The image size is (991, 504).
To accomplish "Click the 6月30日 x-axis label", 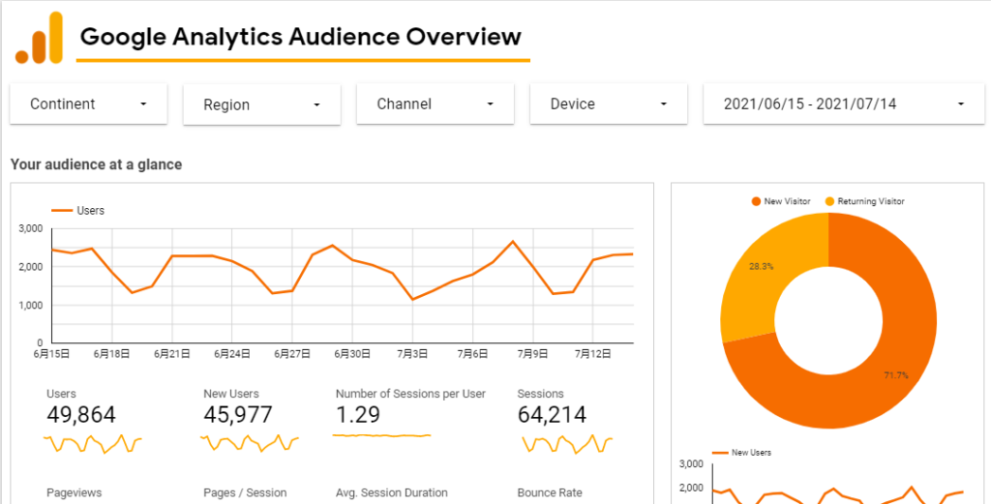I will 352,354.
